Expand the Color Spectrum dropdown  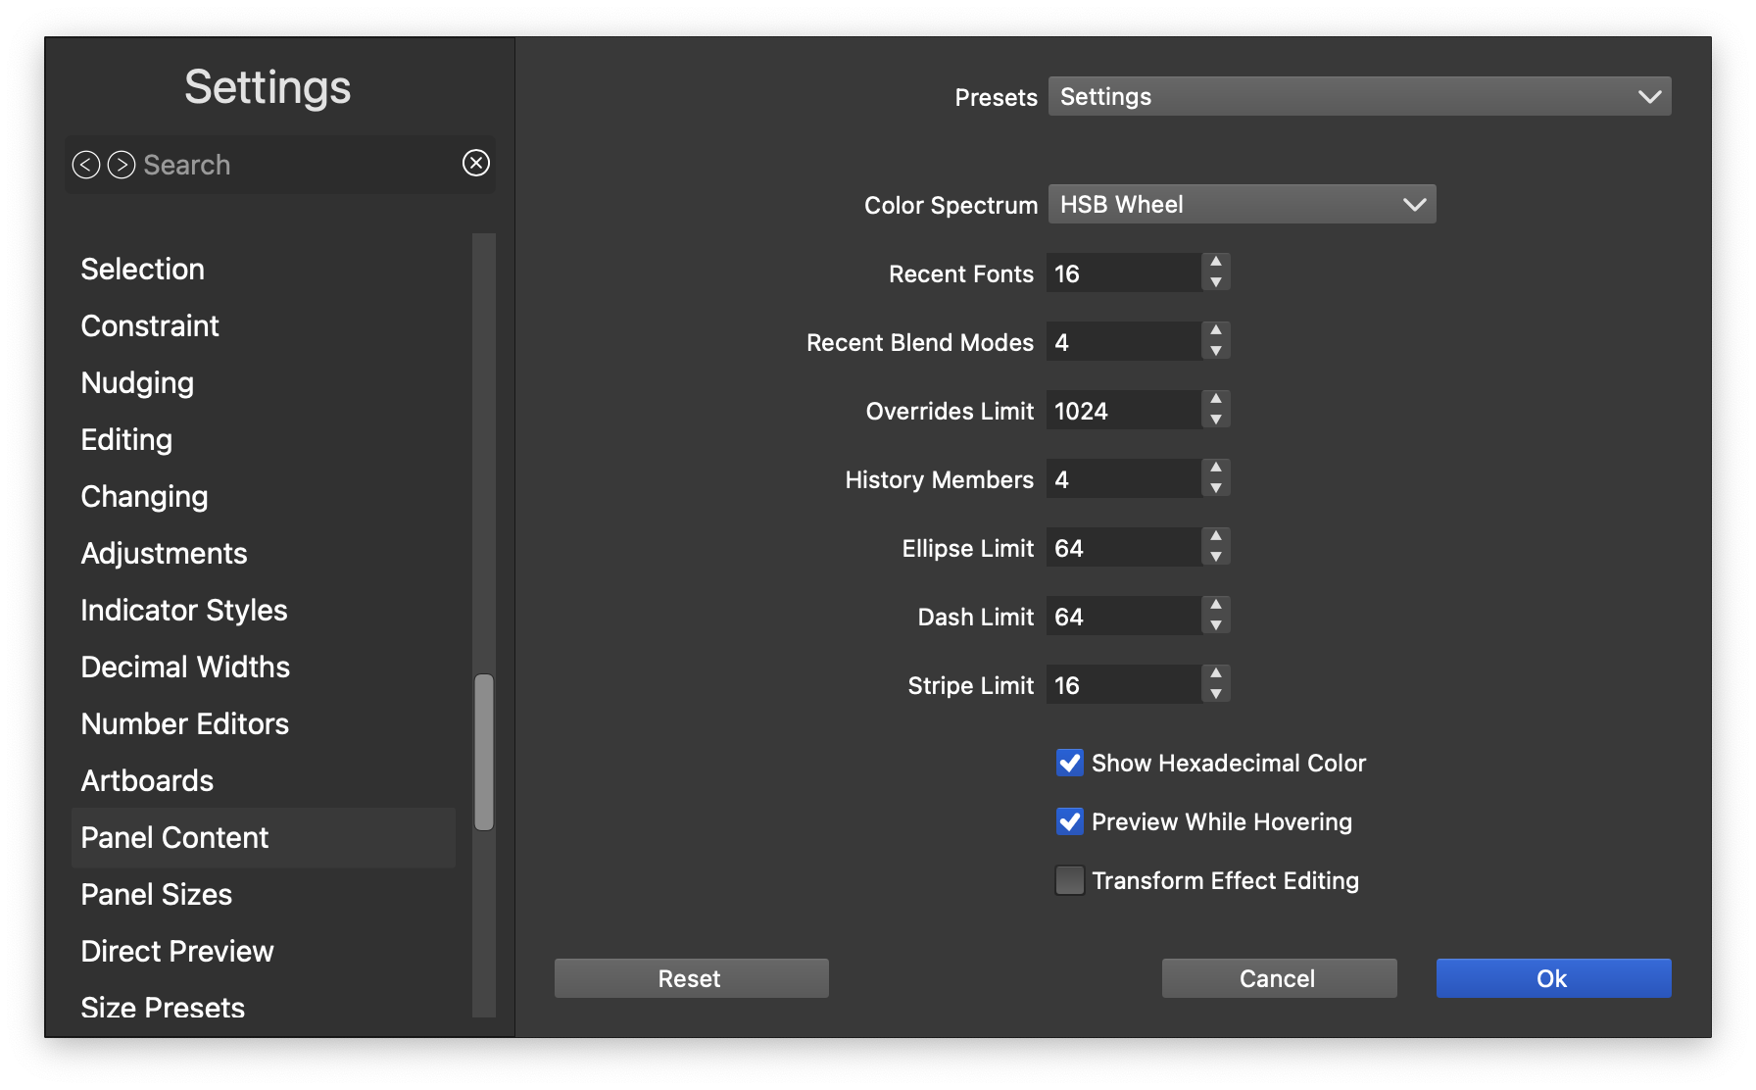tap(1242, 204)
